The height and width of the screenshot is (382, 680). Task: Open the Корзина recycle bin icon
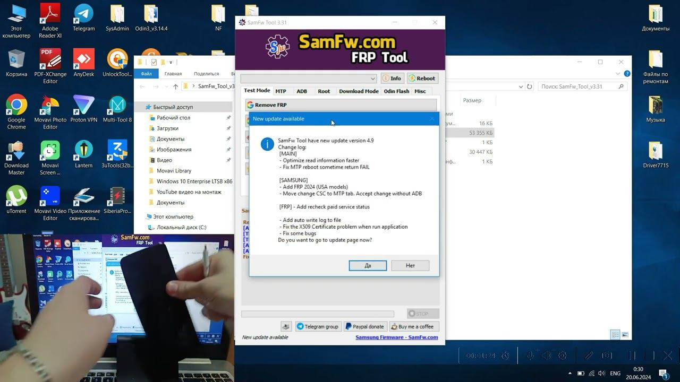click(x=16, y=63)
